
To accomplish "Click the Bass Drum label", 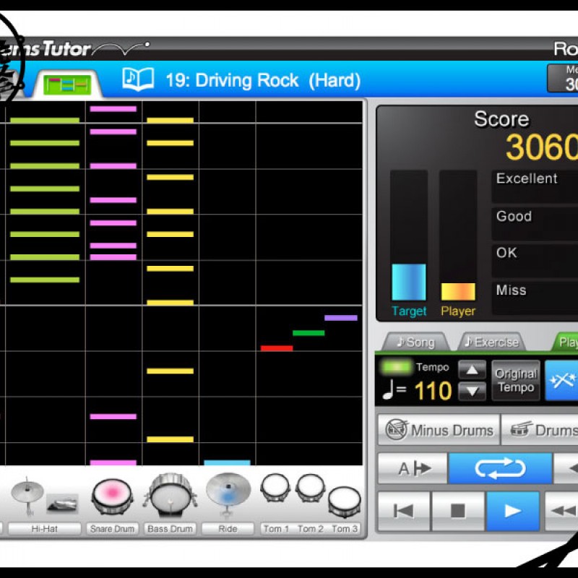I will 171,529.
